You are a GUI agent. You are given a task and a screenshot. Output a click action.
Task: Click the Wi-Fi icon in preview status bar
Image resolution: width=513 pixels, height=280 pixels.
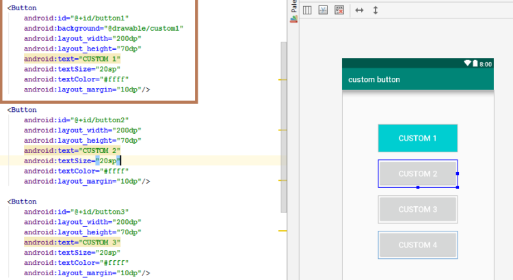tap(467, 64)
